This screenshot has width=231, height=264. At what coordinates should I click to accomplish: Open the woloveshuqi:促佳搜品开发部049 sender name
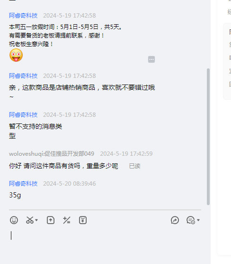(x=52, y=153)
